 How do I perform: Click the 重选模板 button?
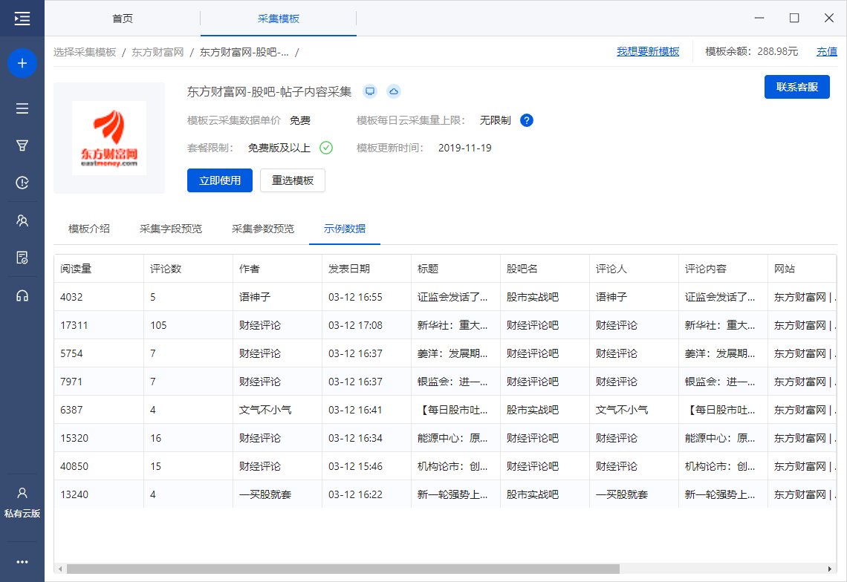(x=293, y=180)
